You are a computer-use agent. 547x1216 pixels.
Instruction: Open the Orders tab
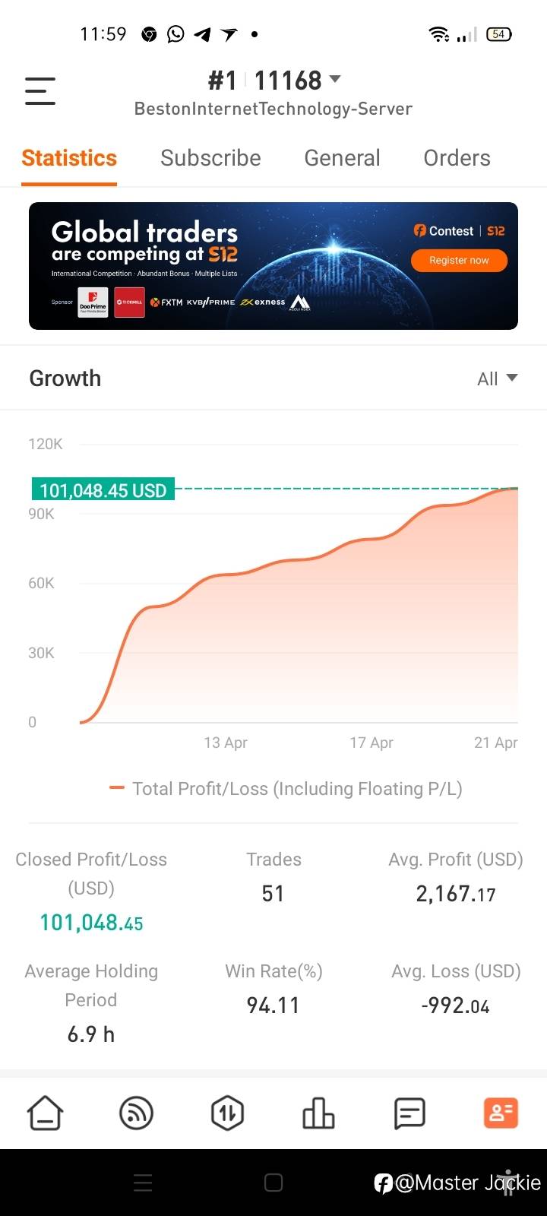point(457,158)
